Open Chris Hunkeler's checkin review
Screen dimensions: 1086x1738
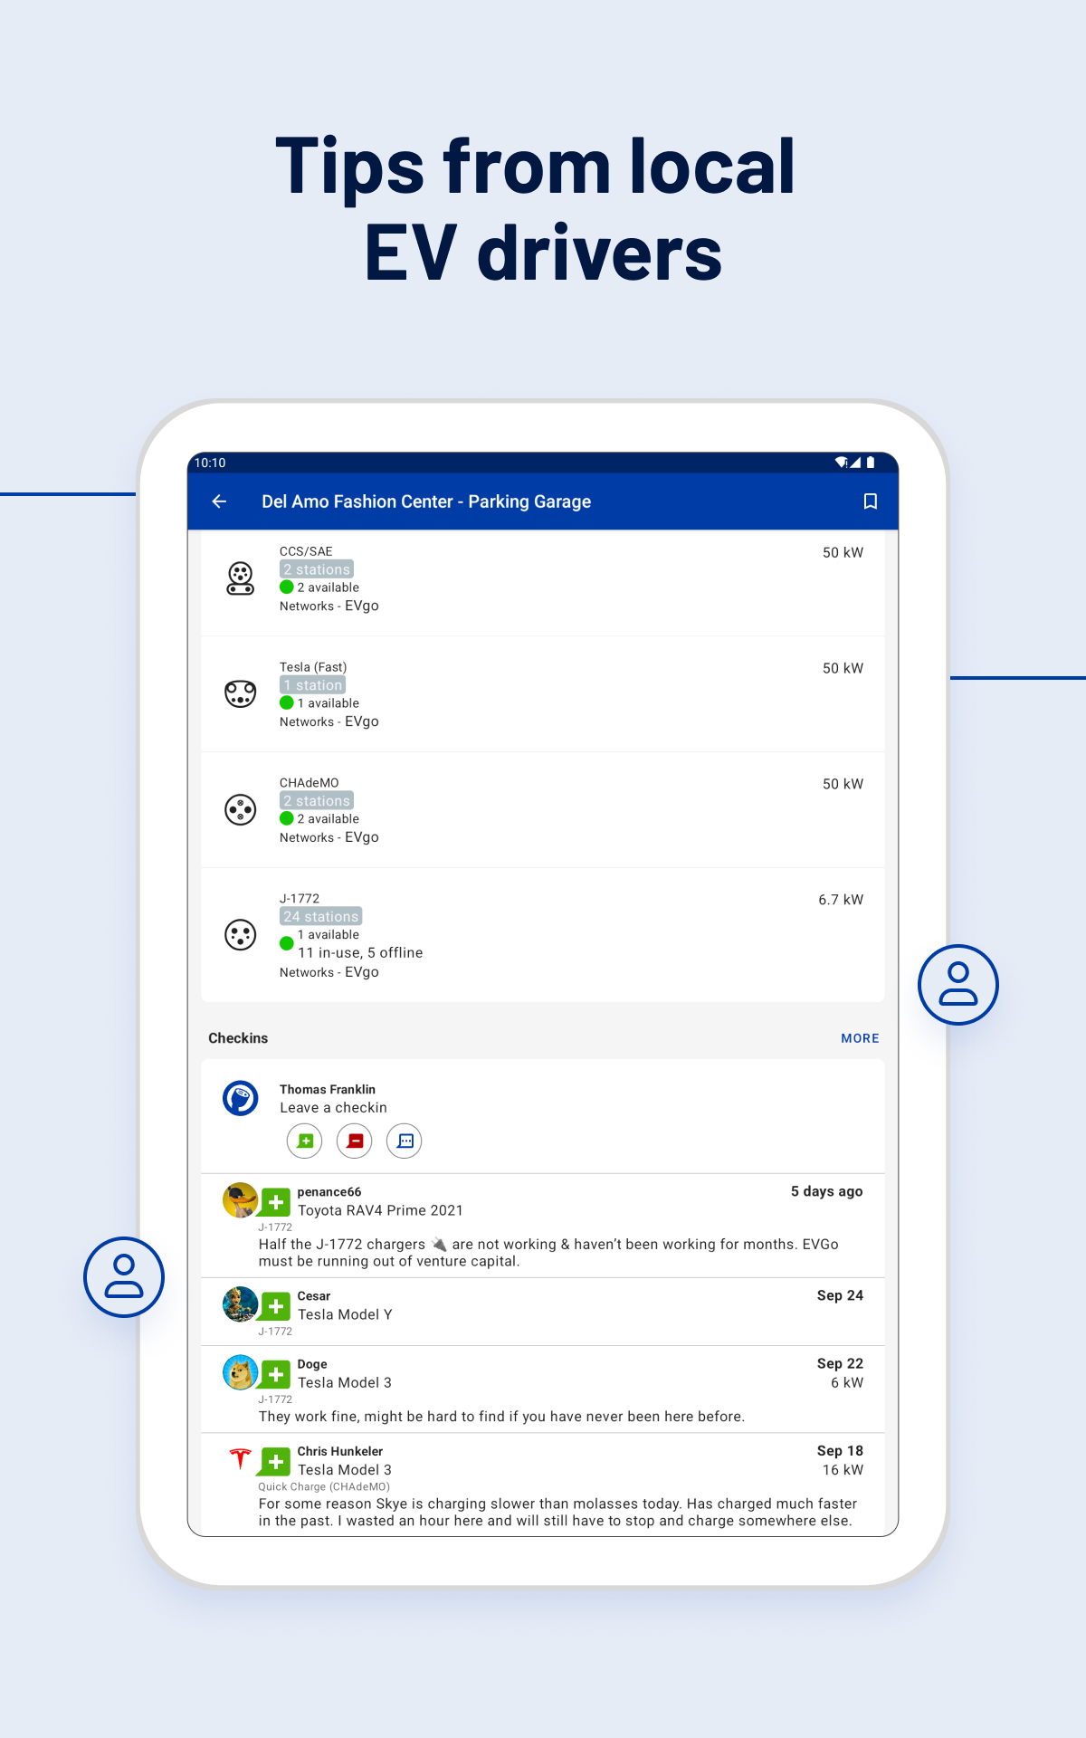point(543,1485)
